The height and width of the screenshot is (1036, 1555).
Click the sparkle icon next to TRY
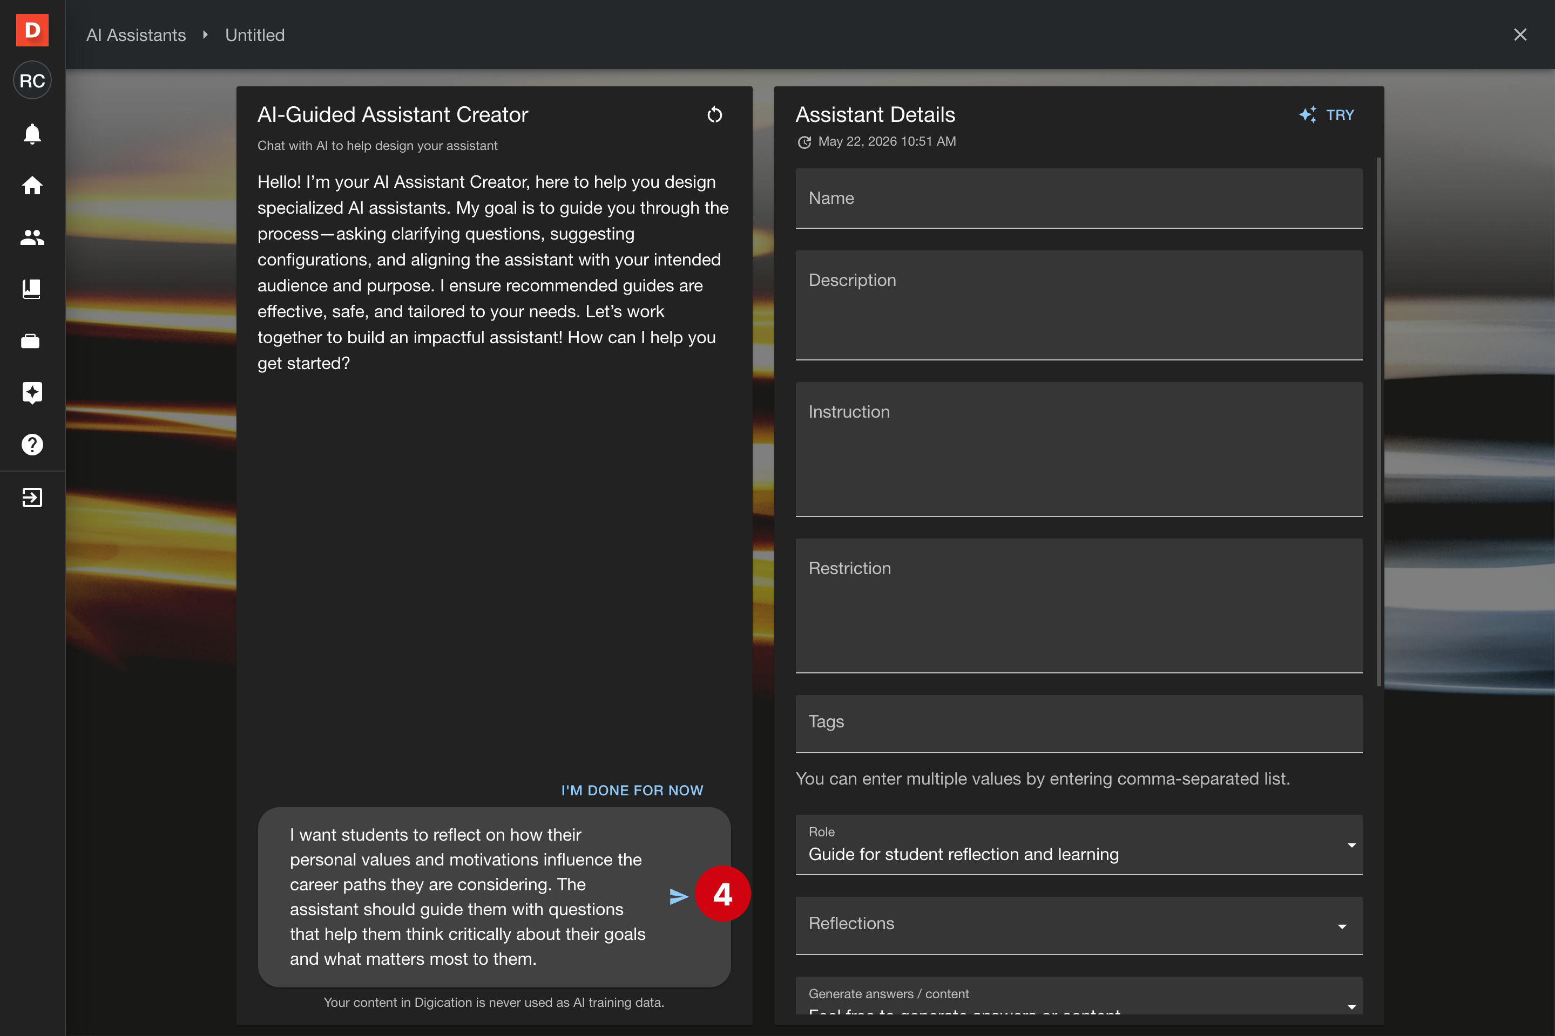pos(1308,115)
